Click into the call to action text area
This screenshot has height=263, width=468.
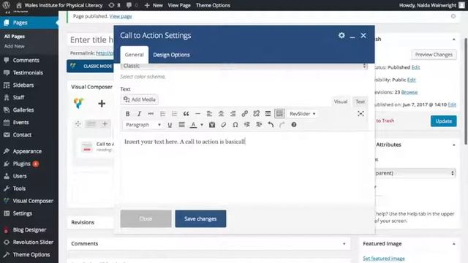point(244,167)
